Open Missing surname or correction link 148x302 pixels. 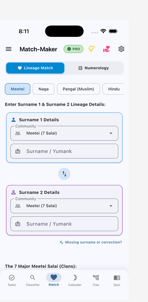pos(91,242)
